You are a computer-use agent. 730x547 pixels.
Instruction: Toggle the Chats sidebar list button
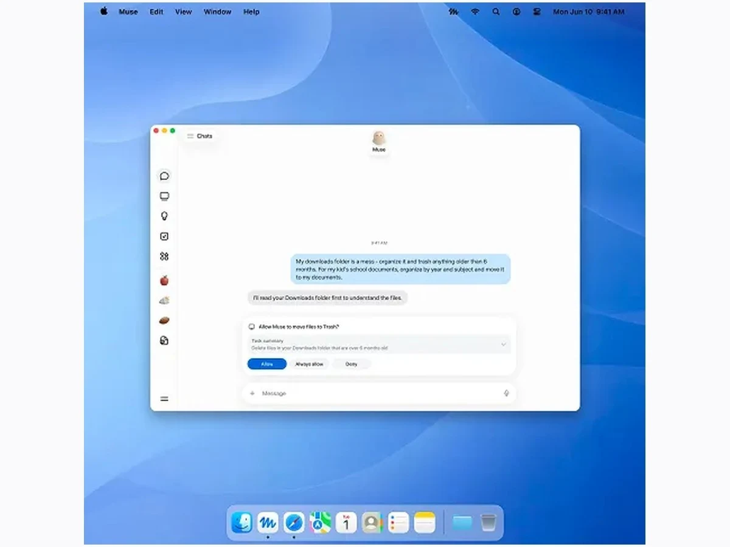200,136
